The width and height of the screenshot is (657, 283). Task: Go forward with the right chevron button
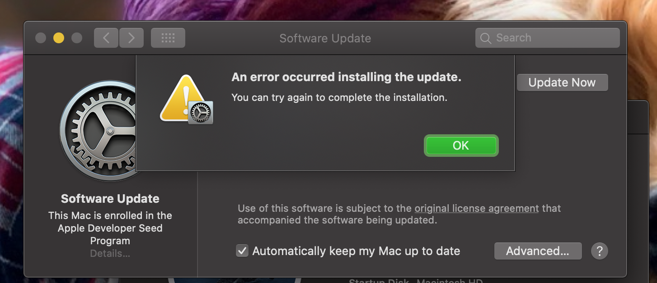pyautogui.click(x=131, y=38)
